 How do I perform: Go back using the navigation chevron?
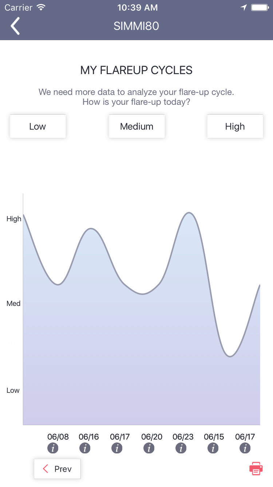pyautogui.click(x=15, y=26)
